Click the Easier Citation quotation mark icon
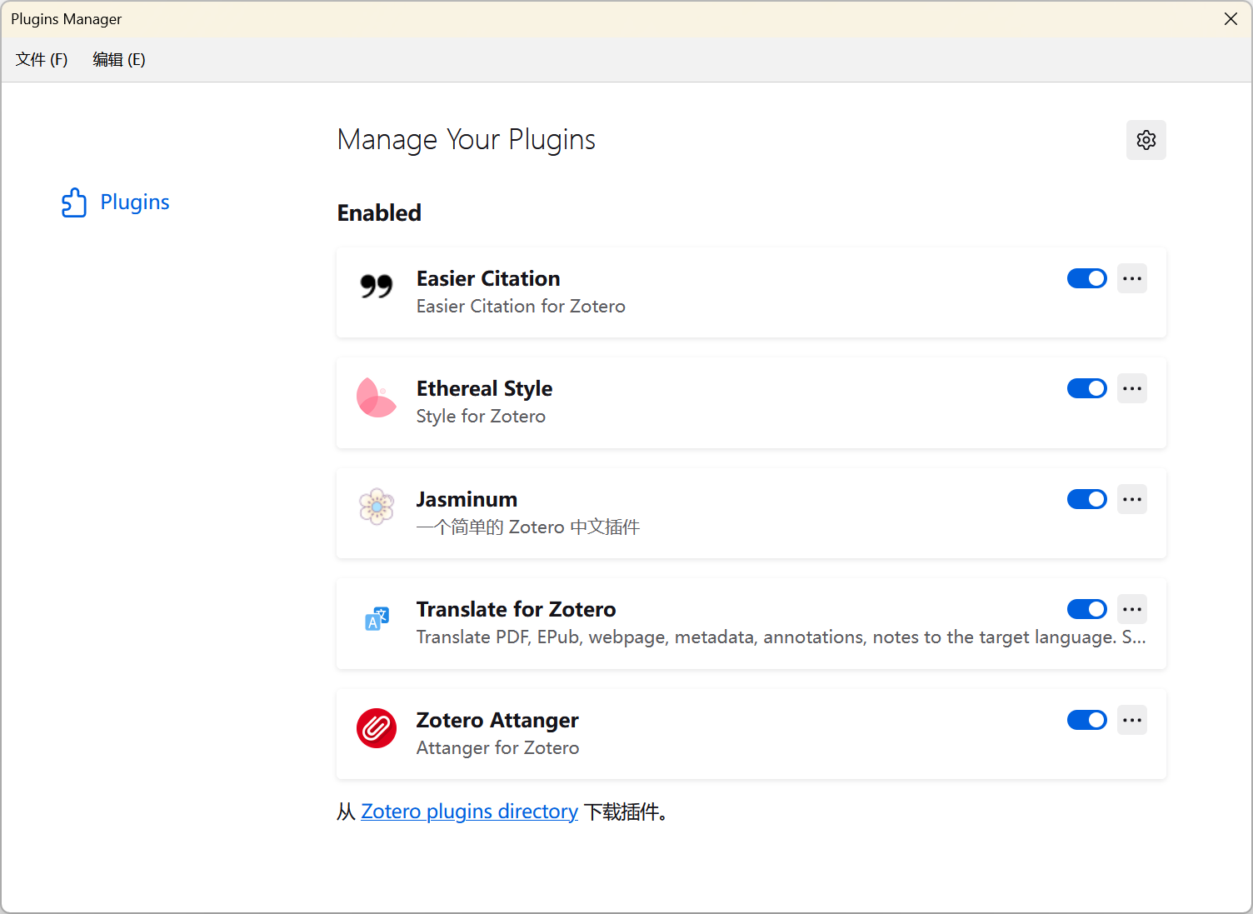 pos(376,287)
